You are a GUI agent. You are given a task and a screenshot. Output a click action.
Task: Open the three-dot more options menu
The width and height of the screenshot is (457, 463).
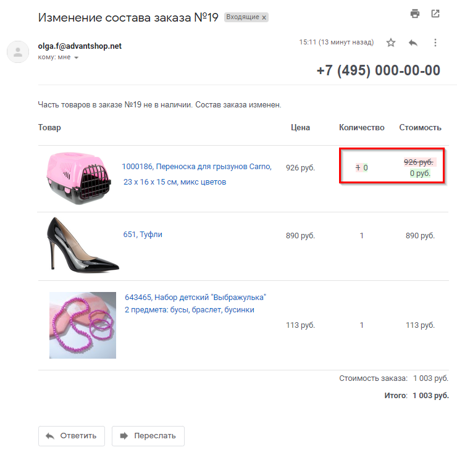[435, 43]
